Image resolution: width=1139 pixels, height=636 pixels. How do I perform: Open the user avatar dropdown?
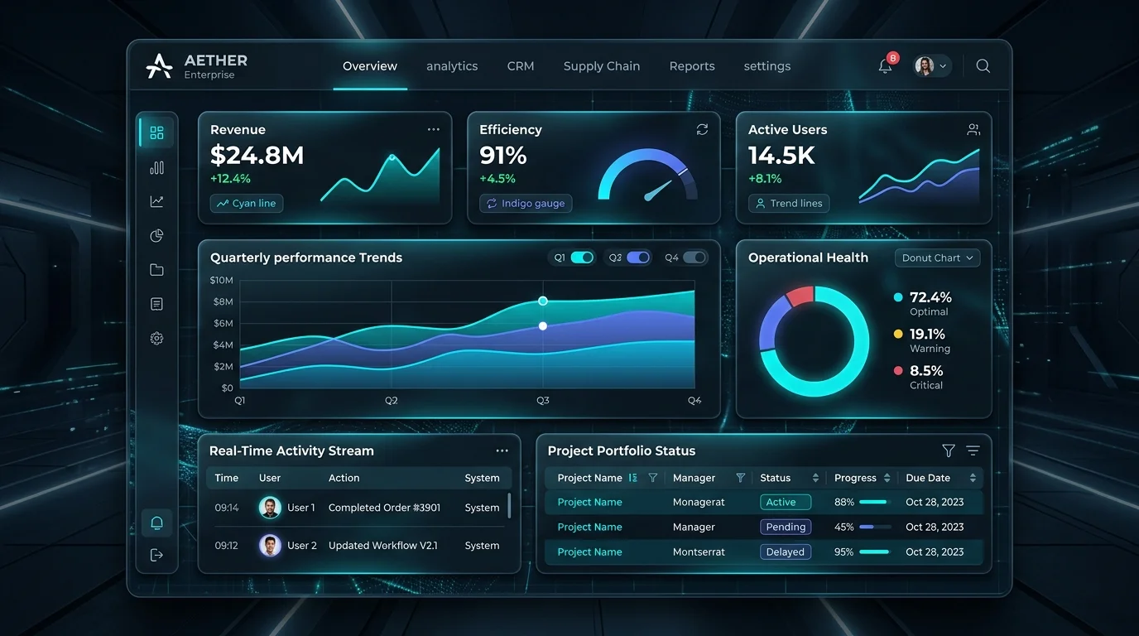point(933,66)
